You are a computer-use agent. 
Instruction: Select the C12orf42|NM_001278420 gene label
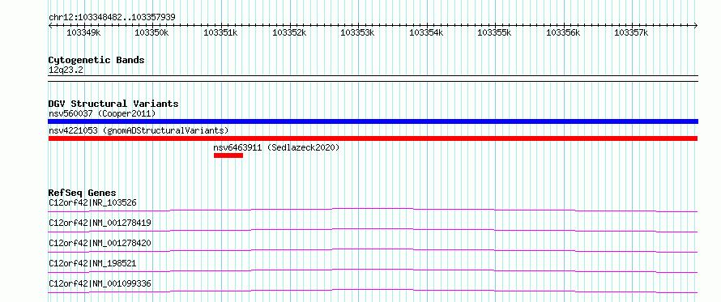100,243
